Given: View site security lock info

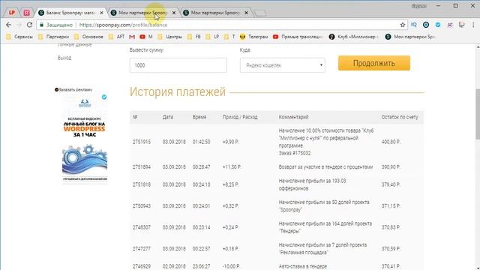Looking at the screenshot, I should point(42,25).
